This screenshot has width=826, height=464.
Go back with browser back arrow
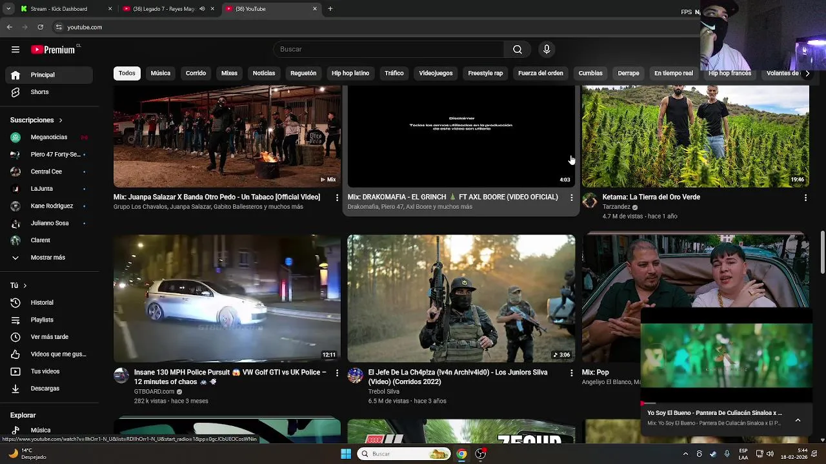pyautogui.click(x=9, y=27)
